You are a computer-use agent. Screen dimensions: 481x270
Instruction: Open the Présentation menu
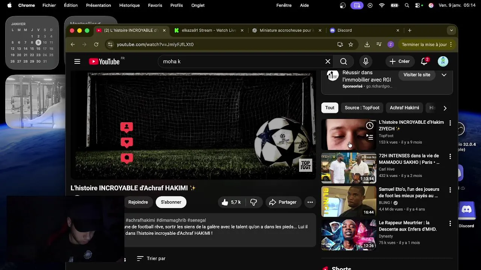pyautogui.click(x=98, y=5)
